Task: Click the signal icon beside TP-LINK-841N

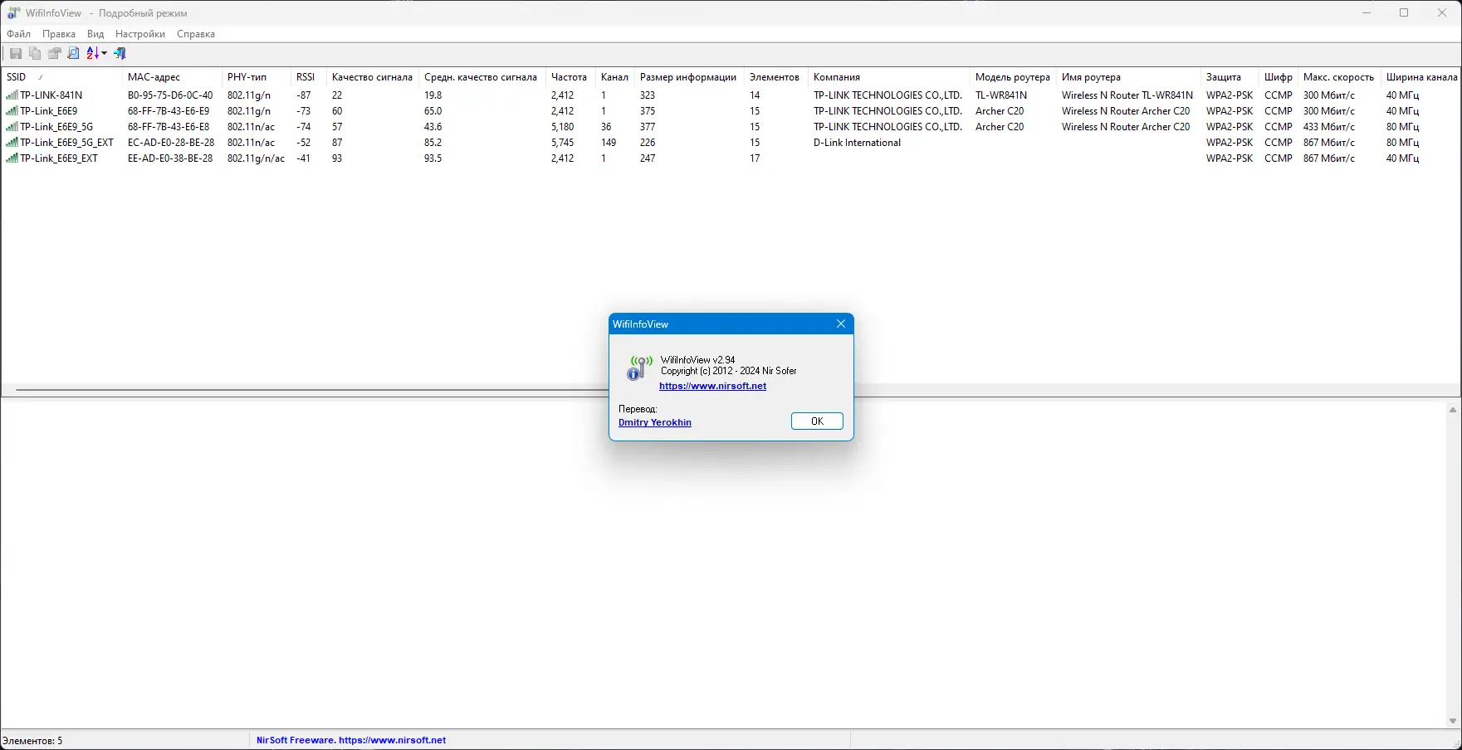Action: (x=12, y=95)
